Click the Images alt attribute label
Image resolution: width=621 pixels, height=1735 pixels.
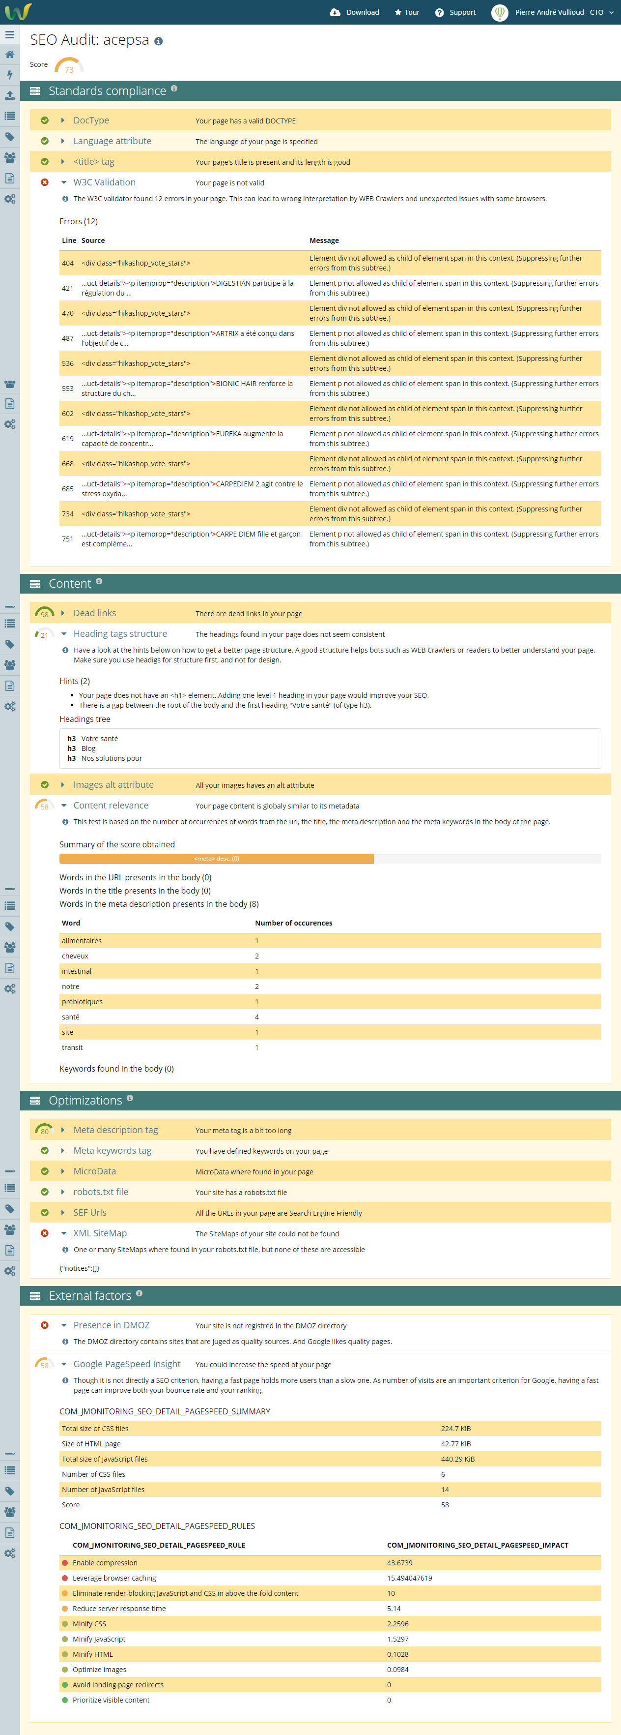click(x=113, y=785)
